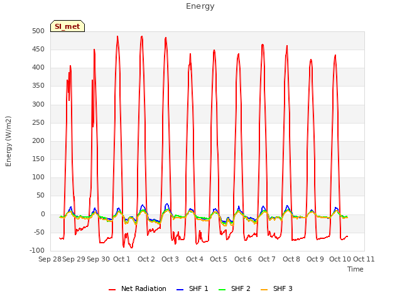Click the 50 y-axis tick label
Screen dimensions: 402x301
tap(40, 195)
